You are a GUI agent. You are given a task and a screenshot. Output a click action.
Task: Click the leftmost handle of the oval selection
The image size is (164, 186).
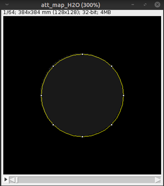coord(41,95)
